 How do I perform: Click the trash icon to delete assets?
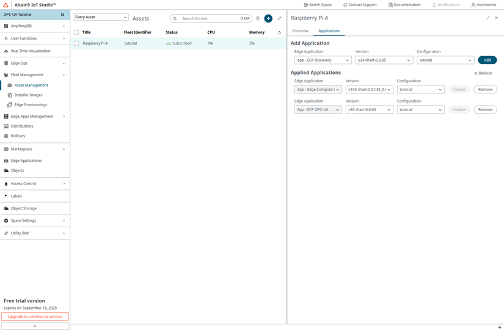(x=258, y=19)
